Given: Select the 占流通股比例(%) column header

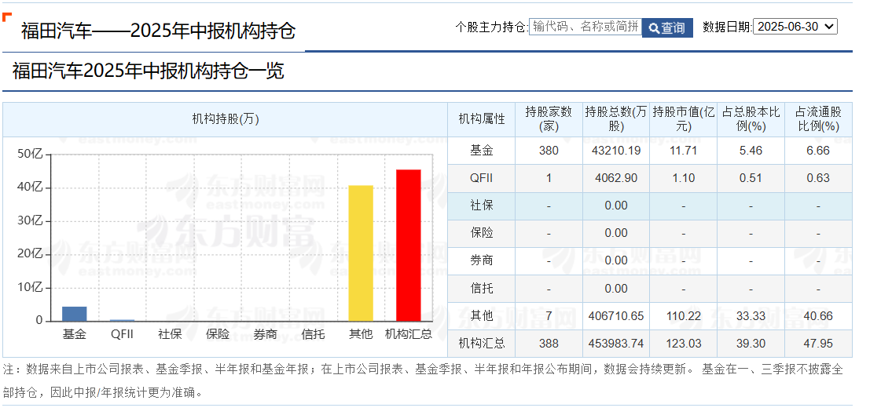Looking at the screenshot, I should (x=818, y=119).
